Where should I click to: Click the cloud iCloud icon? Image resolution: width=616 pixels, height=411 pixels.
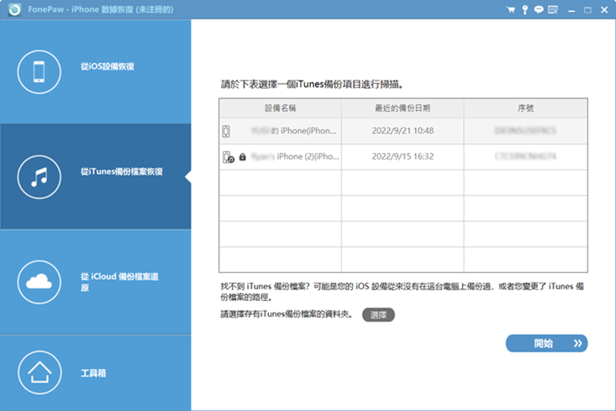point(39,282)
